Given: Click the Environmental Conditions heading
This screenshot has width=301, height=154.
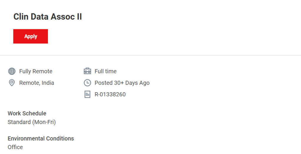Looking at the screenshot, I should point(41,138).
